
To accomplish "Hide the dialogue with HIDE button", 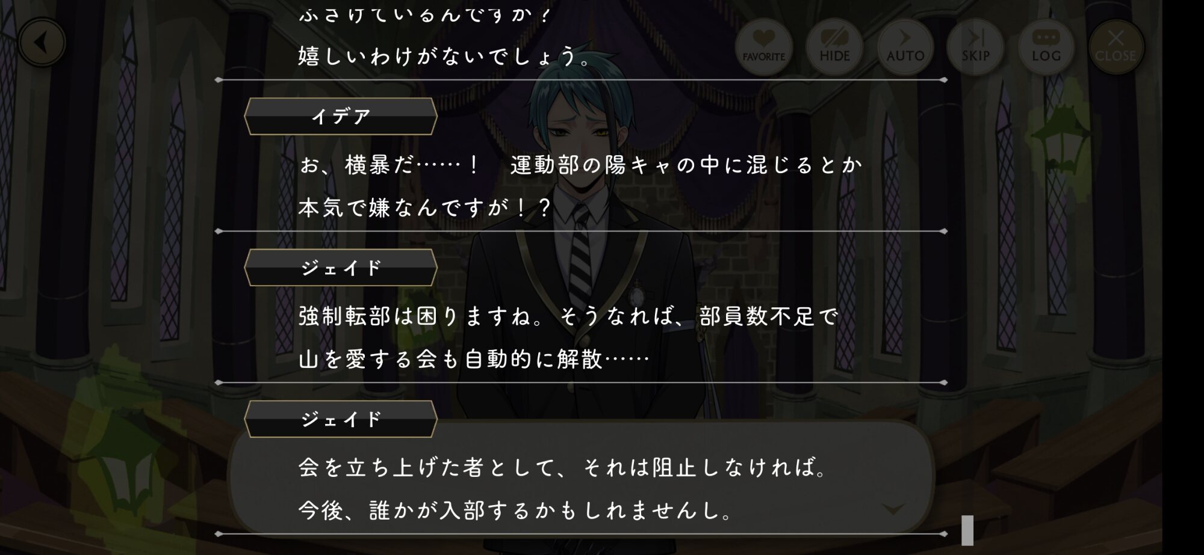I will point(834,47).
